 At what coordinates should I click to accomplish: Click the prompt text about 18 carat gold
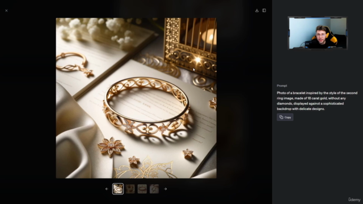click(x=317, y=101)
